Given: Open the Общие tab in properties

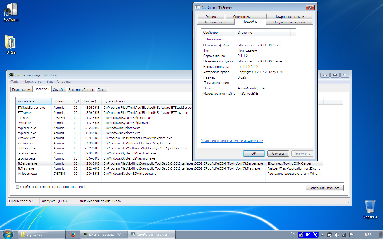Looking at the screenshot, I should 211,17.
